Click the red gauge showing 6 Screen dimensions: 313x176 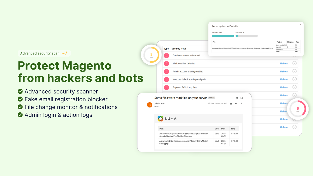(x=298, y=109)
